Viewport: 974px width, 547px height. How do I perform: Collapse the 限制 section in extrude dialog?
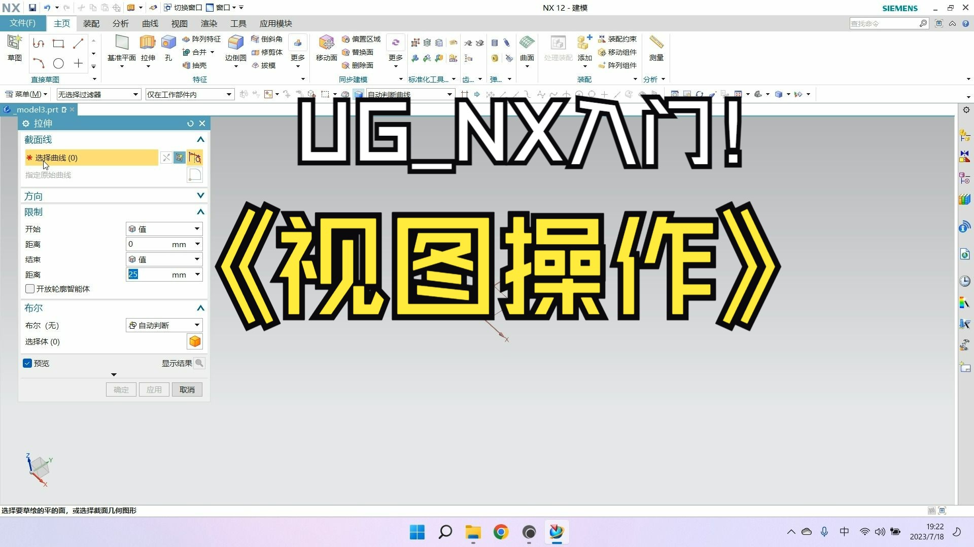tap(200, 212)
